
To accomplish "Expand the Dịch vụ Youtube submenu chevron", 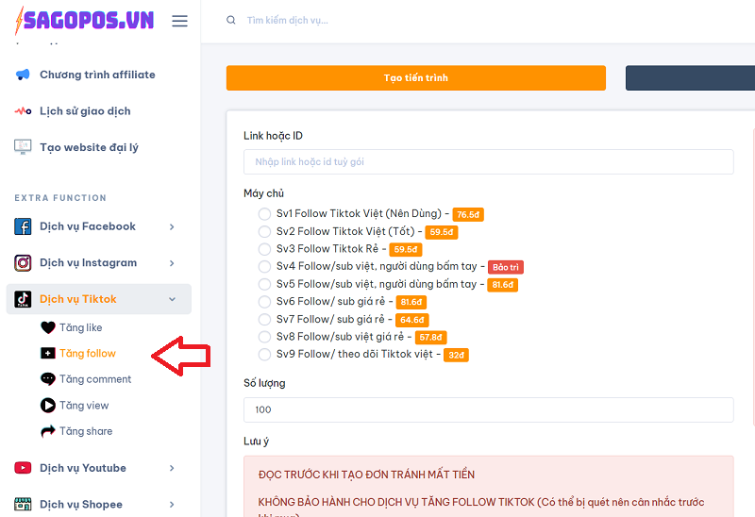I will [x=172, y=468].
